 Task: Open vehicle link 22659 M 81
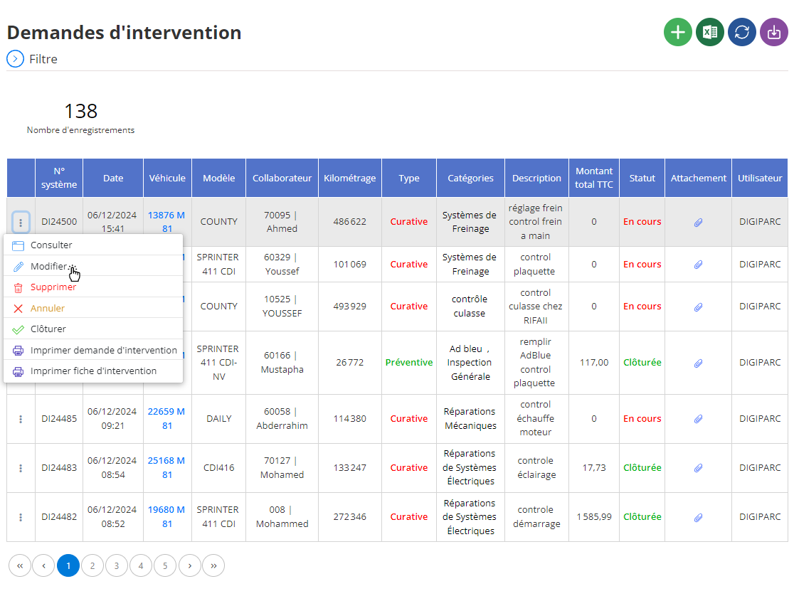click(166, 419)
